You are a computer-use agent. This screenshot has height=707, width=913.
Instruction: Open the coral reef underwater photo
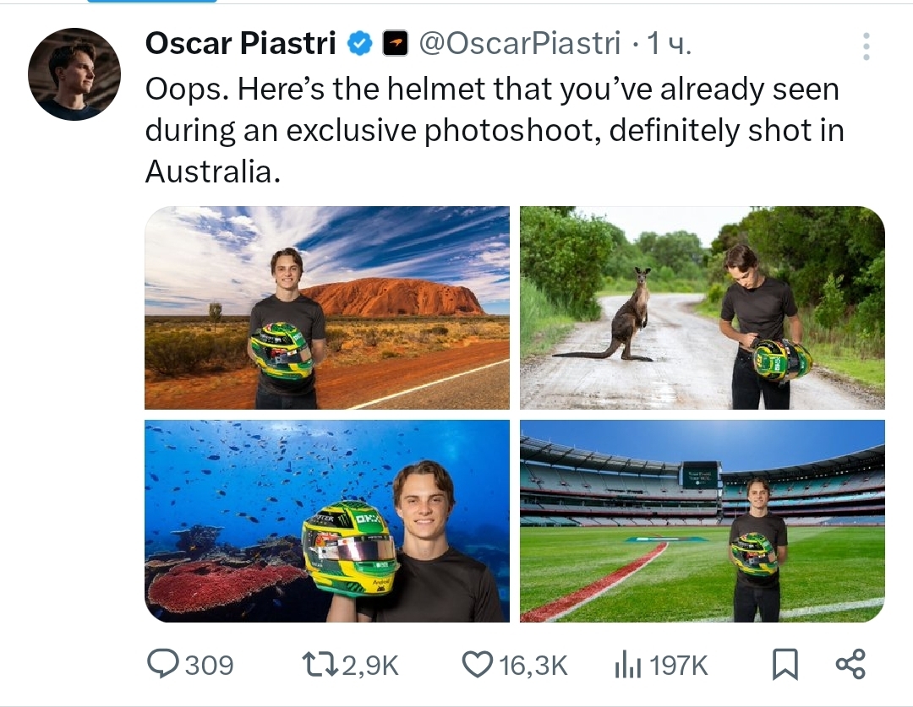[x=327, y=520]
